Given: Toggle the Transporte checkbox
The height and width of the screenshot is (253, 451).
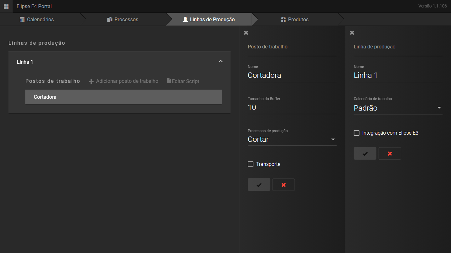Looking at the screenshot, I should point(251,164).
